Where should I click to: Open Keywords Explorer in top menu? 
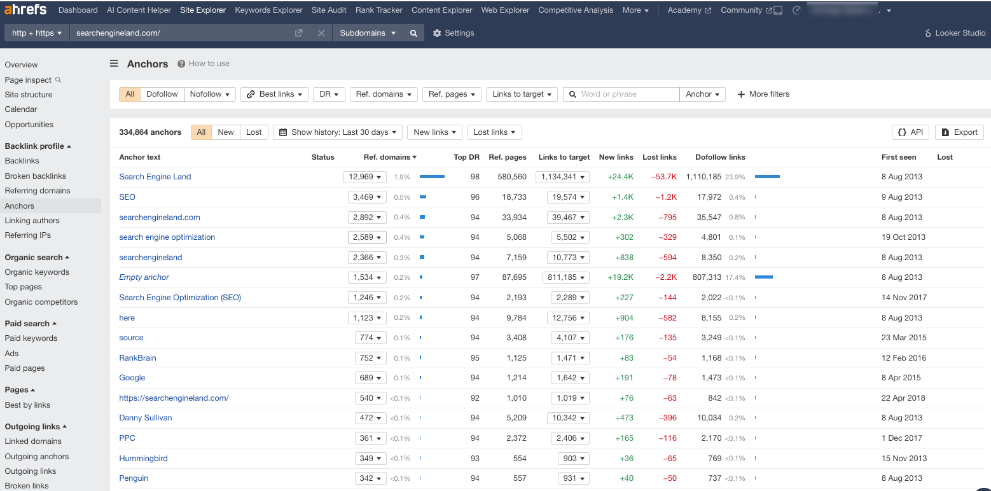(x=268, y=10)
